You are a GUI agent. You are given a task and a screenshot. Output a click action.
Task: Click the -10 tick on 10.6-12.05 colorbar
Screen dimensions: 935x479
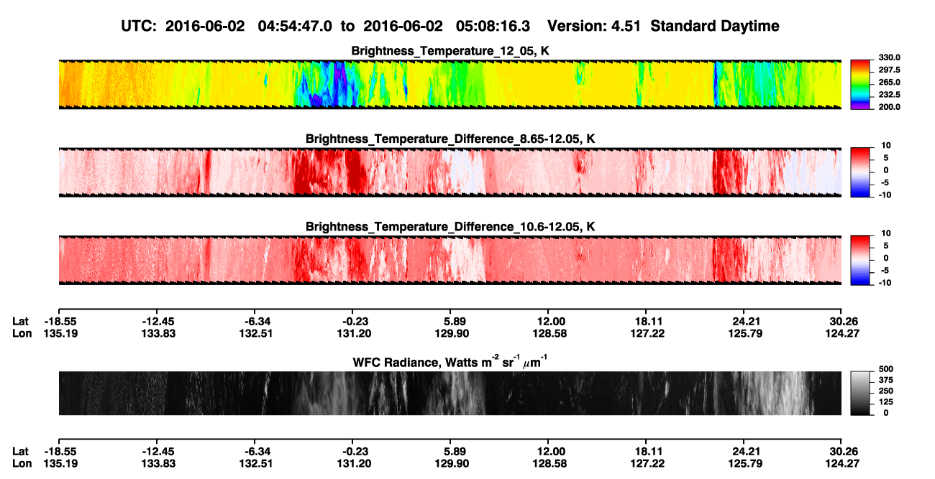point(885,283)
